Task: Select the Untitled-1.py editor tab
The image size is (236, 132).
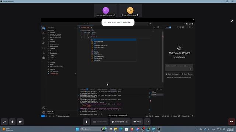Action: pyautogui.click(x=86, y=27)
